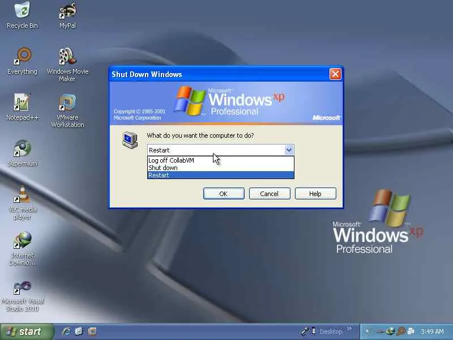Select the Notepad++ desktop shortcut
The width and height of the screenshot is (453, 340).
(22, 107)
